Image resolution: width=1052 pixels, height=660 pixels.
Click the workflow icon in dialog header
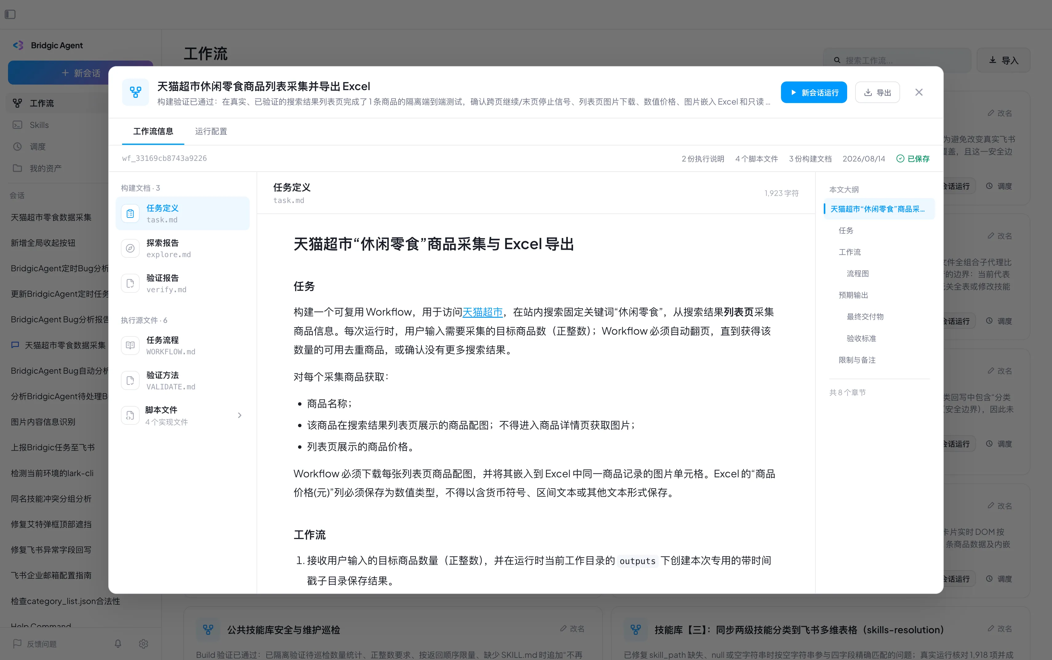[135, 92]
